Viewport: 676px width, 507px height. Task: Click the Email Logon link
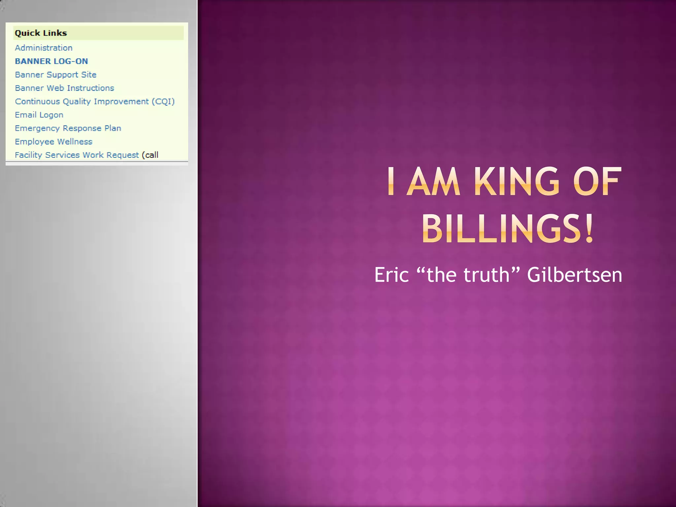39,115
